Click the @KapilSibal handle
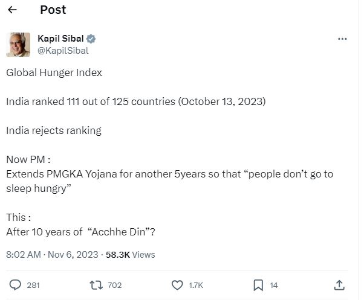The width and height of the screenshot is (364, 300). [62, 50]
